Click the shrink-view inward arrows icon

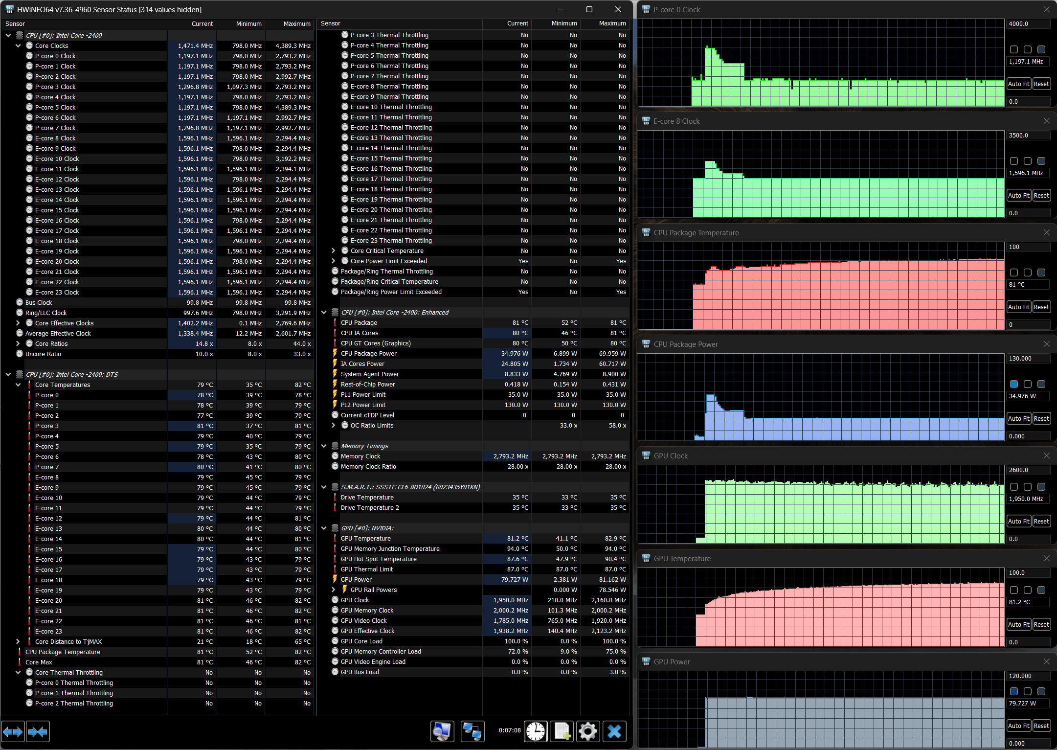(x=38, y=732)
